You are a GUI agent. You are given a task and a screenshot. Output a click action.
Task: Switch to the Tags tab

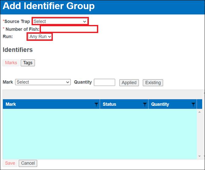tap(28, 63)
